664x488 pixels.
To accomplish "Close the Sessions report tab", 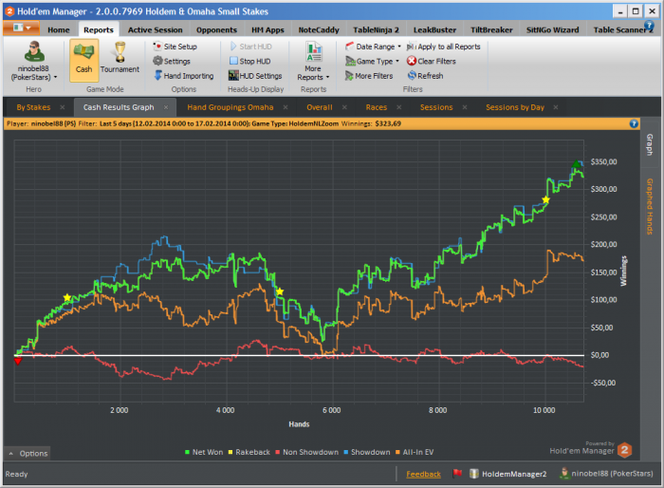I will click(465, 107).
